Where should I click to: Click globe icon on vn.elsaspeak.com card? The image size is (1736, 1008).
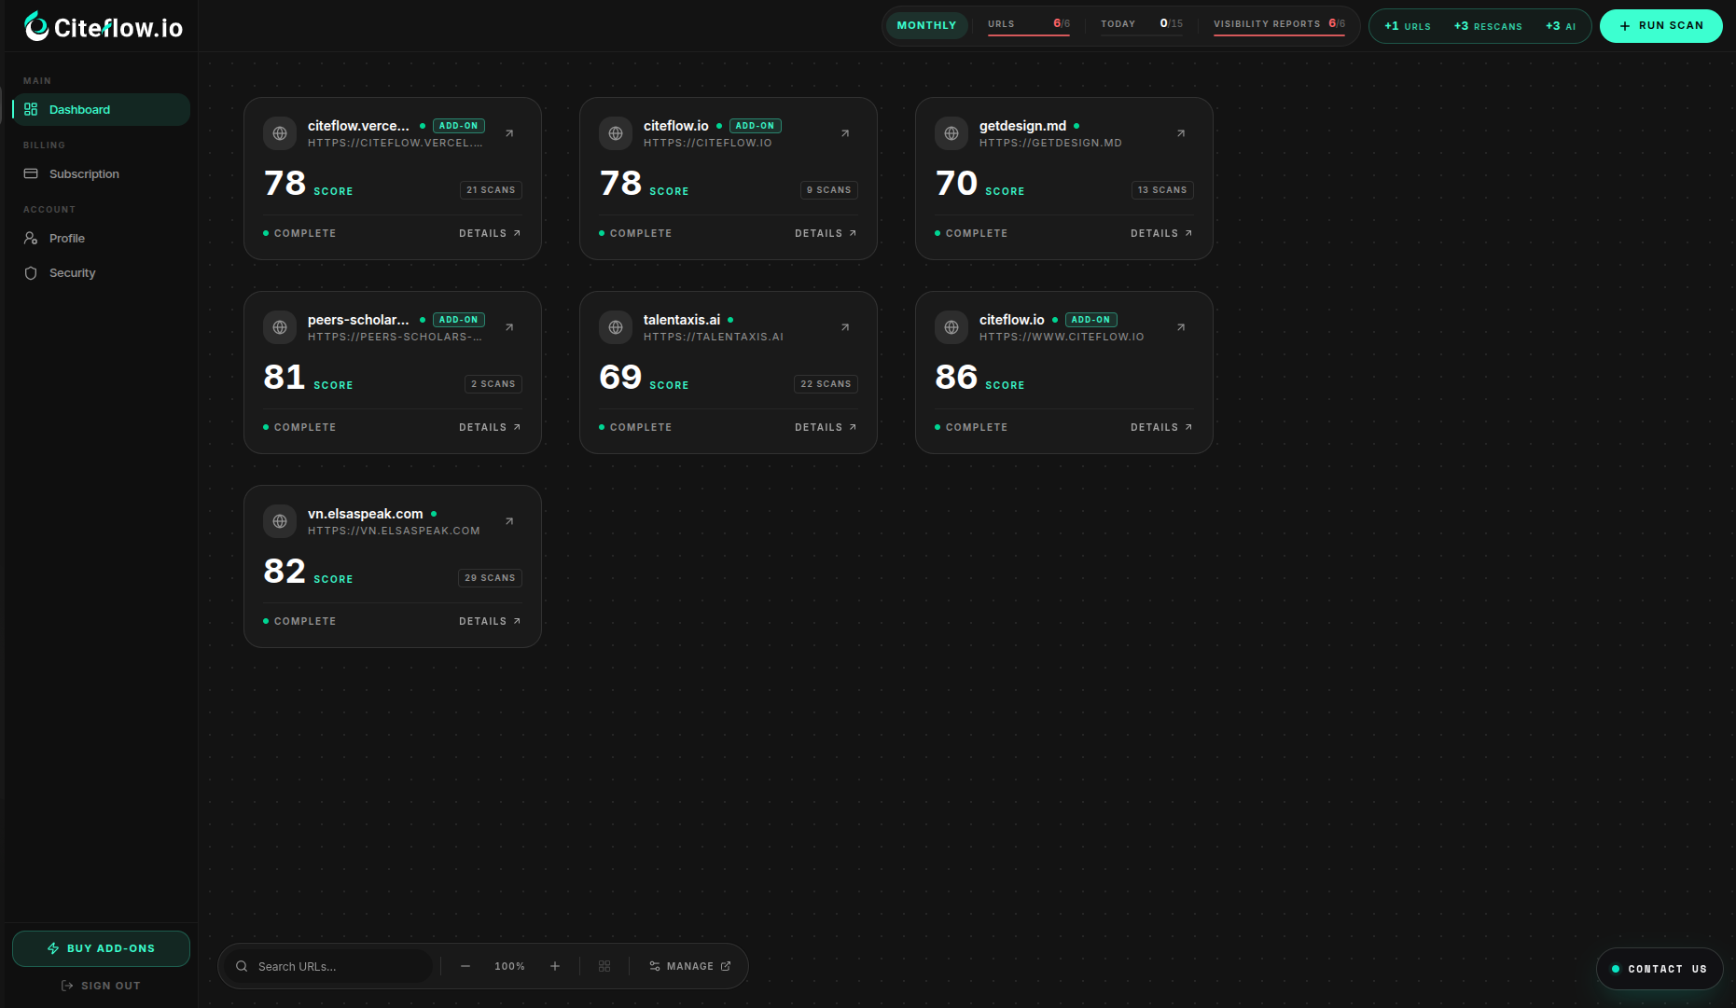pyautogui.click(x=280, y=521)
